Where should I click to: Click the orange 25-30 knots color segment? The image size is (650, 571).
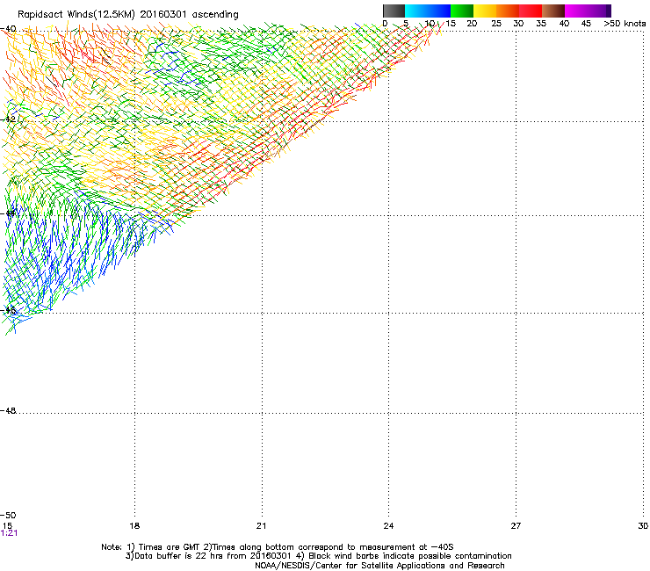point(508,11)
